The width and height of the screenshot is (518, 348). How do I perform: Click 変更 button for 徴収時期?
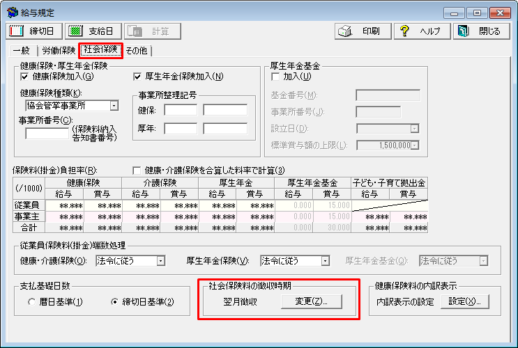pyautogui.click(x=312, y=301)
